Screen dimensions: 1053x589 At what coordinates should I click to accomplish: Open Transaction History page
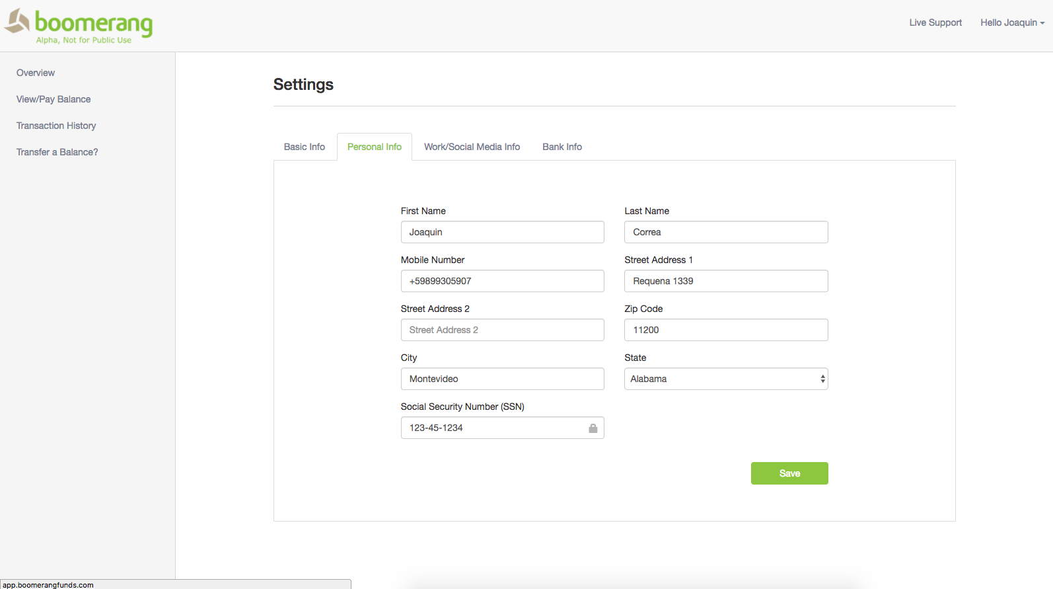point(56,126)
